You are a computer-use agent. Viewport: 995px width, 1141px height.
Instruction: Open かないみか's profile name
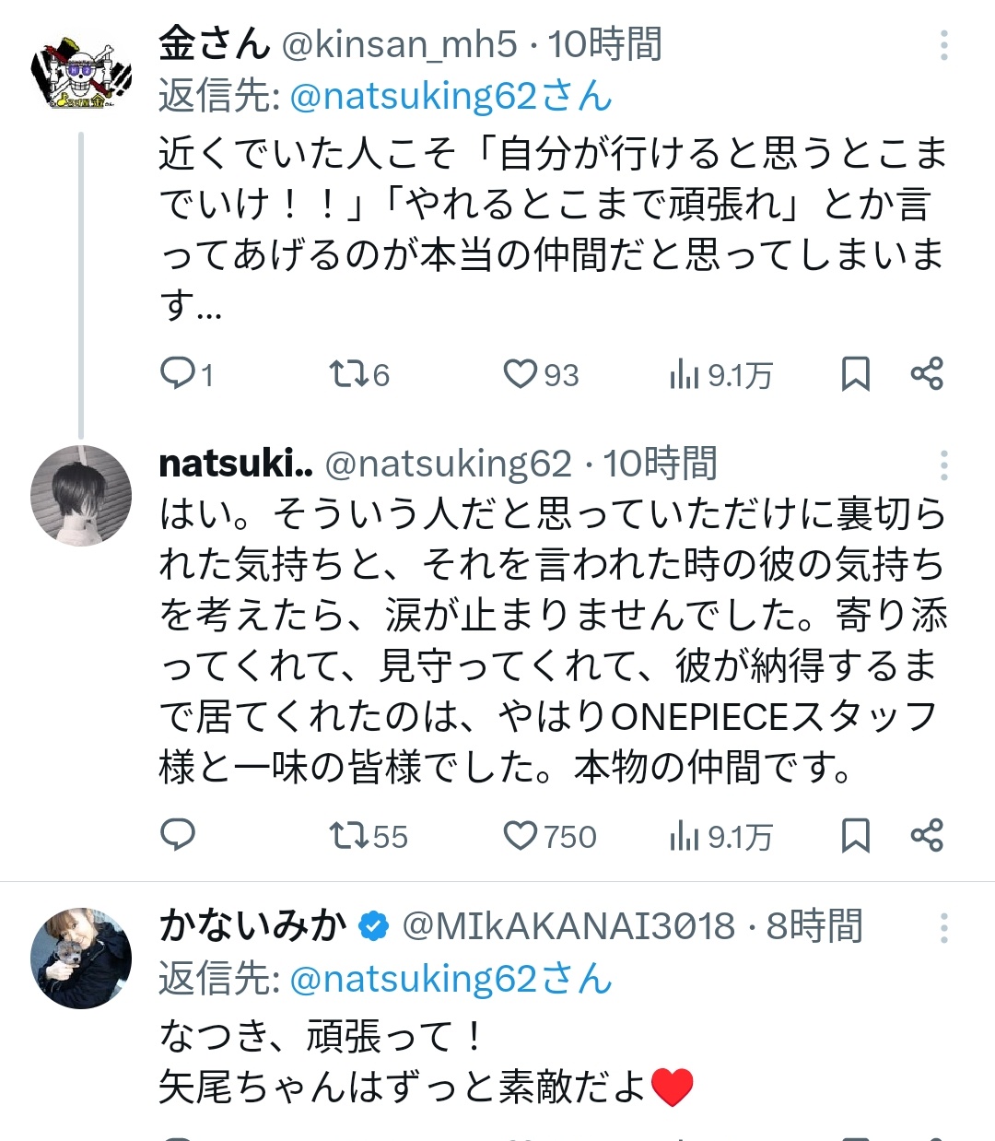coord(252,925)
